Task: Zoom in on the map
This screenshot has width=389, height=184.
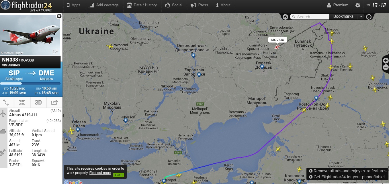Action: [386, 60]
